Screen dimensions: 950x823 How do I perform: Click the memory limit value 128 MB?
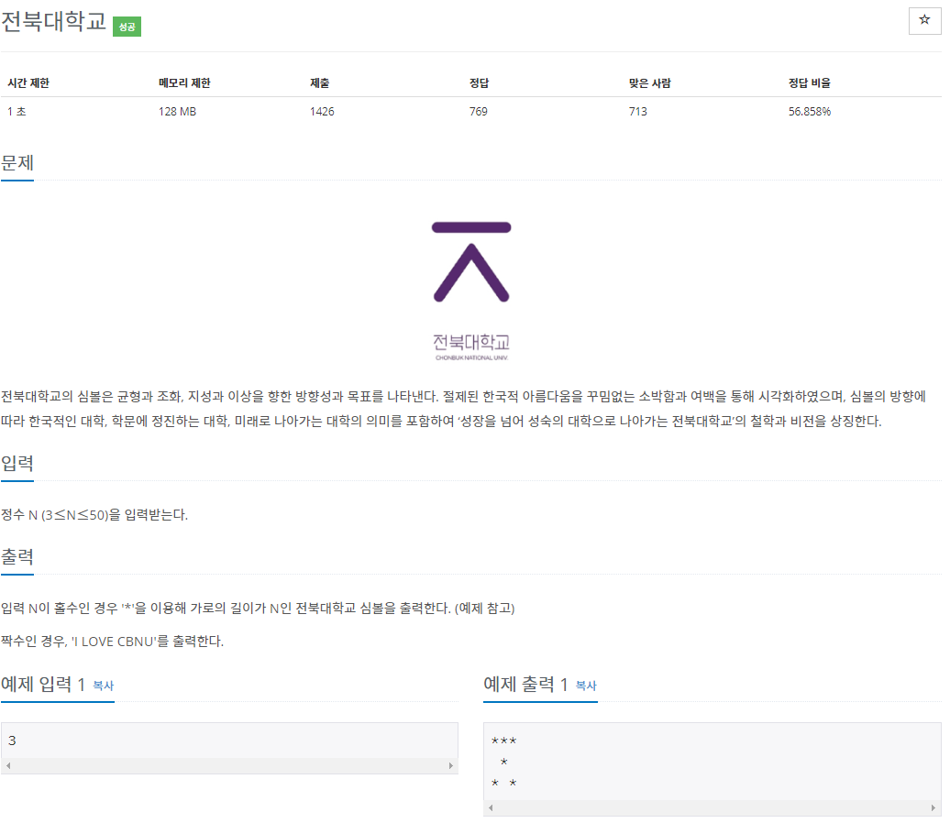[177, 112]
